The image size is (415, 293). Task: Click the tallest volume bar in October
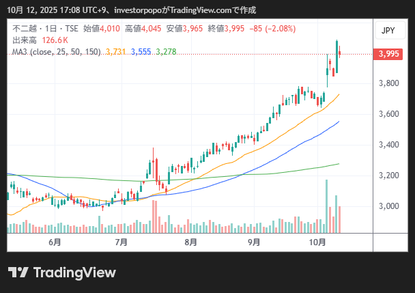327,206
